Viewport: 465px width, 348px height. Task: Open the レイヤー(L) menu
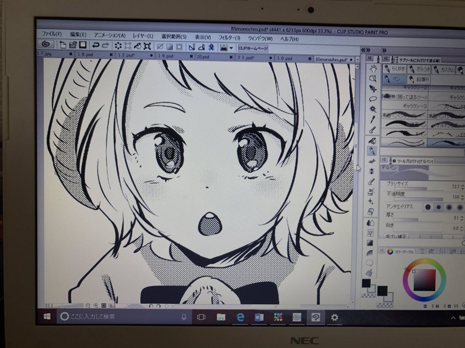point(143,36)
